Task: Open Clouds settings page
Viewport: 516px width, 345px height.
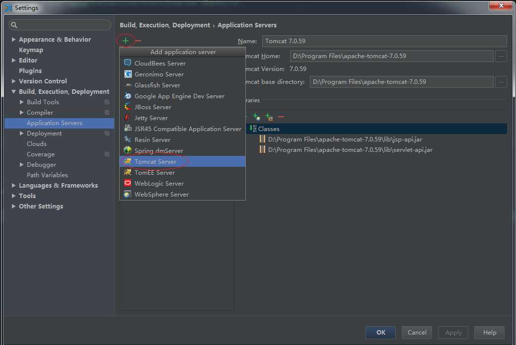Action: [37, 144]
